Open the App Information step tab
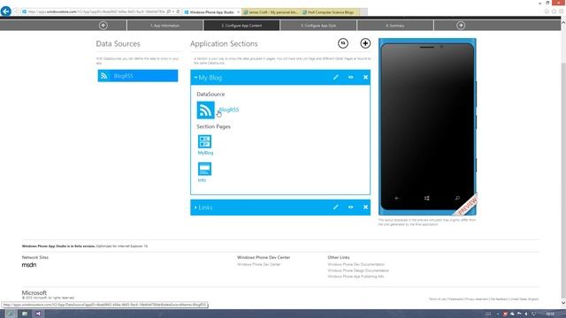This screenshot has height=318, width=566. coord(165,26)
